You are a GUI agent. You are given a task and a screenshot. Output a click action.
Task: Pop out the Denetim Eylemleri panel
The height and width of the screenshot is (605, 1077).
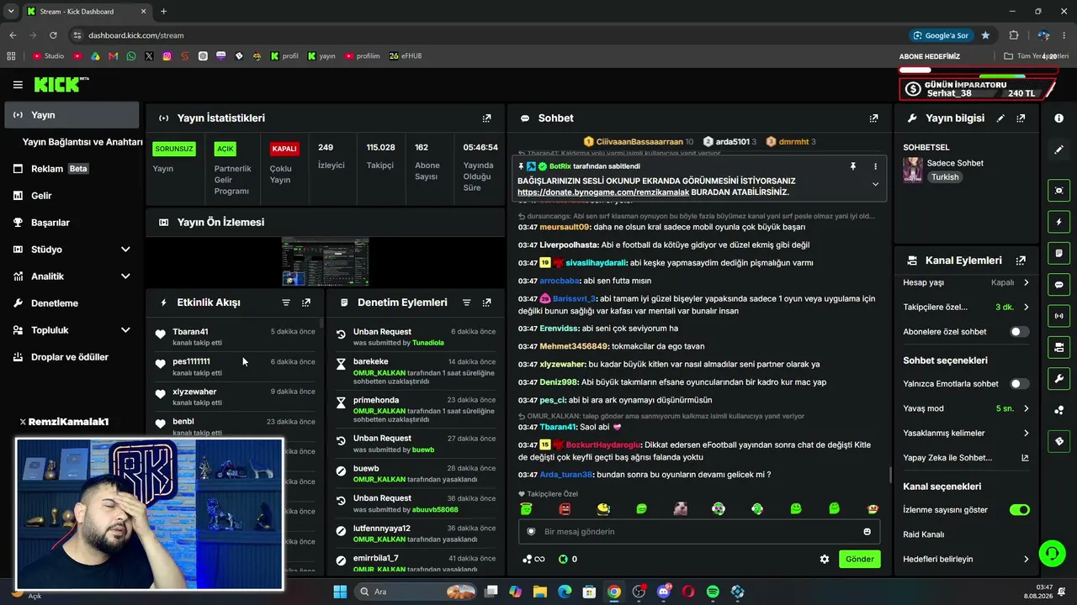click(x=486, y=302)
